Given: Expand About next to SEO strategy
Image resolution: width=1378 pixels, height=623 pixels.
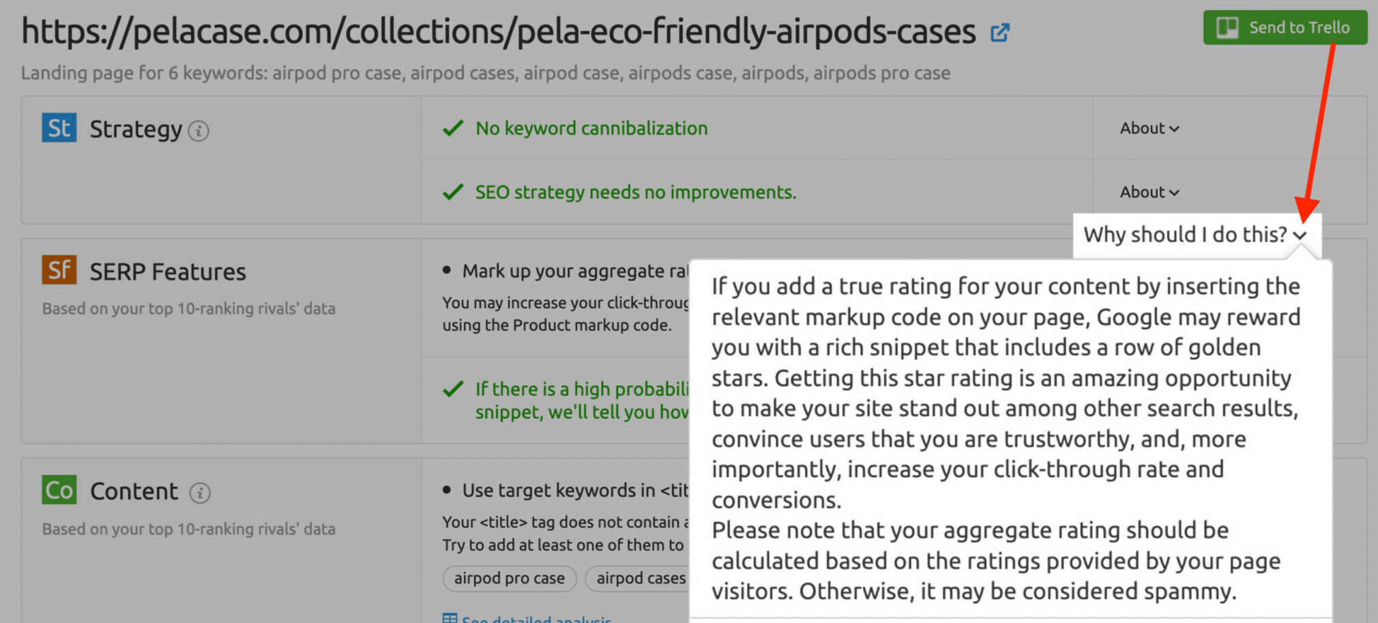Looking at the screenshot, I should coord(1149,192).
